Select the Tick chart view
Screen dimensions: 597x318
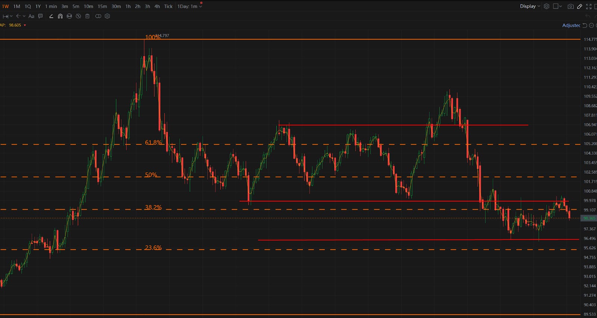pyautogui.click(x=168, y=6)
